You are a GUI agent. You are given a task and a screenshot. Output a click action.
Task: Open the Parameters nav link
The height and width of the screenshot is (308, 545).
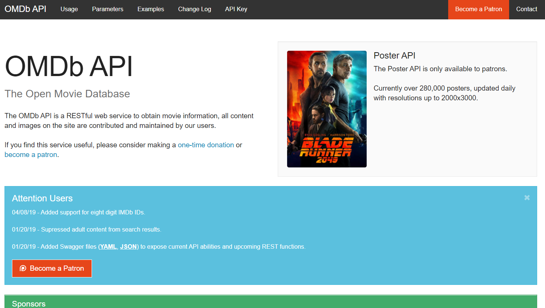tap(108, 9)
